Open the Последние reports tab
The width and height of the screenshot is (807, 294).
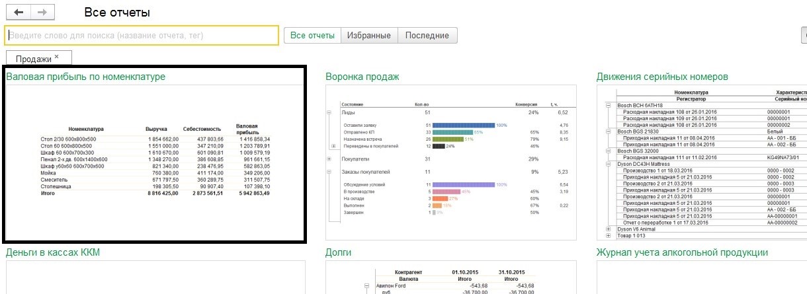(427, 36)
